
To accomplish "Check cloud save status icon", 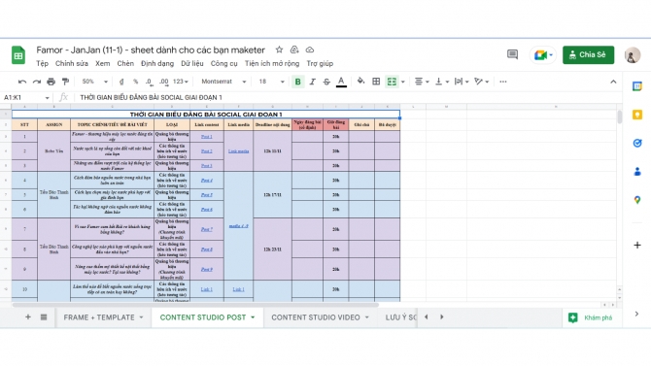I will pyautogui.click(x=310, y=50).
